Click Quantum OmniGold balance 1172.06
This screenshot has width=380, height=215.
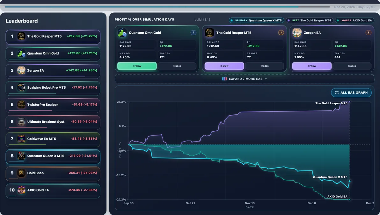click(125, 46)
